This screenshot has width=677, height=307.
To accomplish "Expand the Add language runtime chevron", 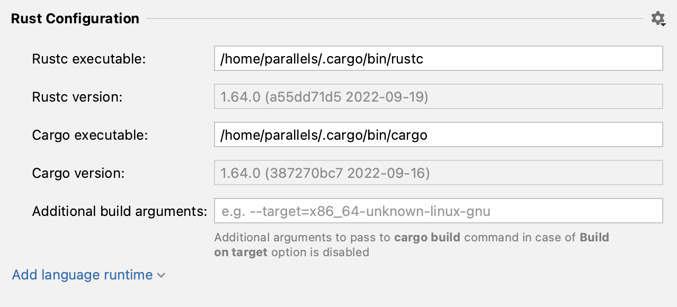I will (161, 275).
